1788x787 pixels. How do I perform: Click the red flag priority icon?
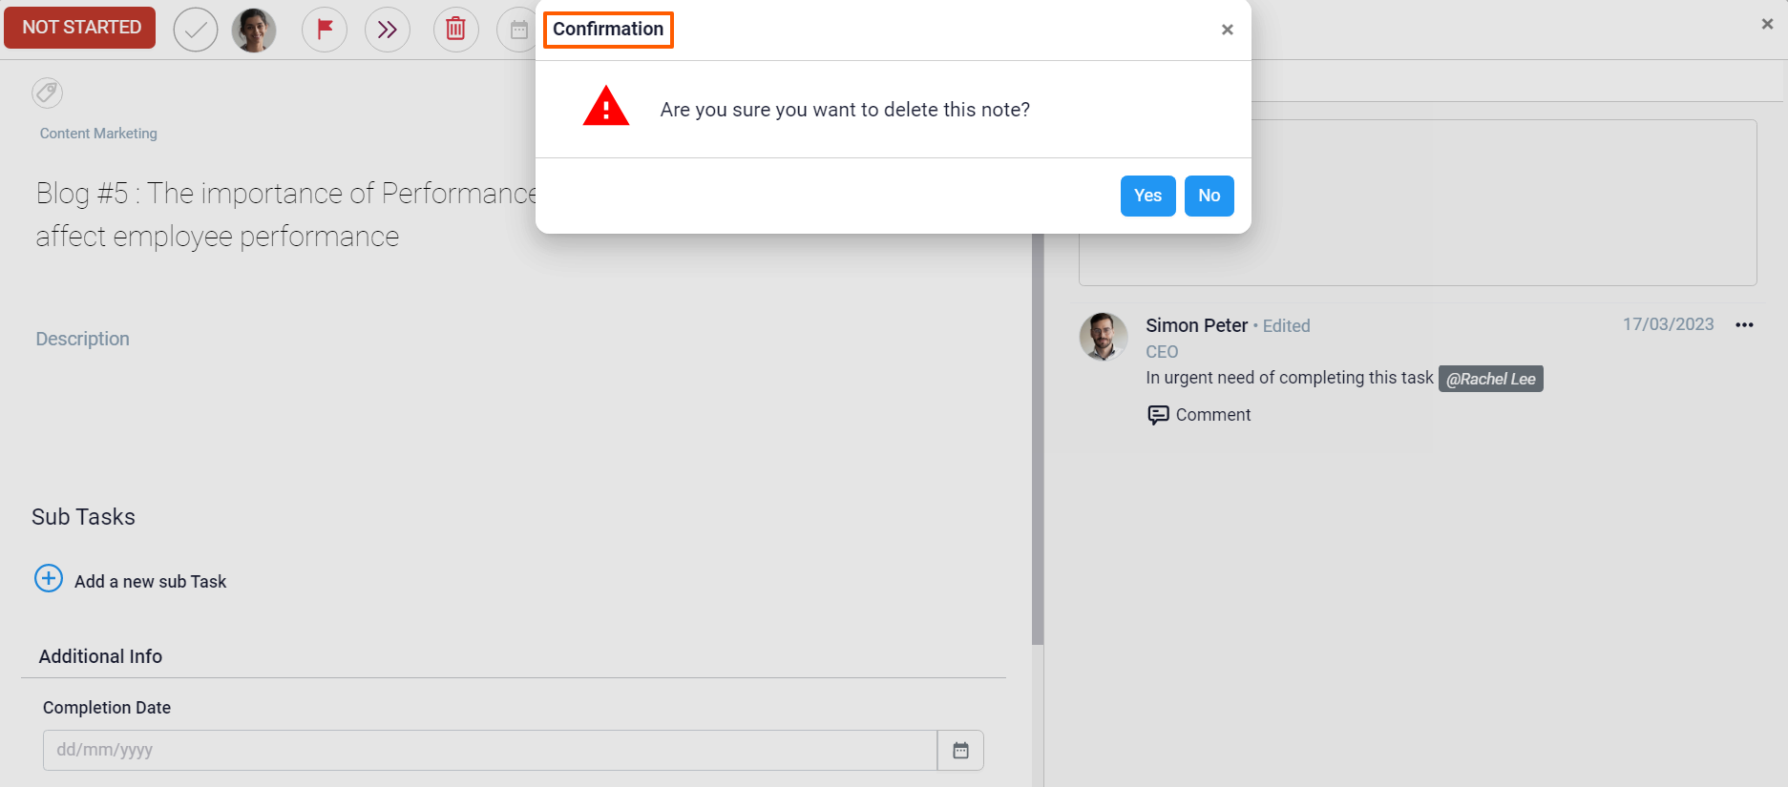(x=325, y=31)
